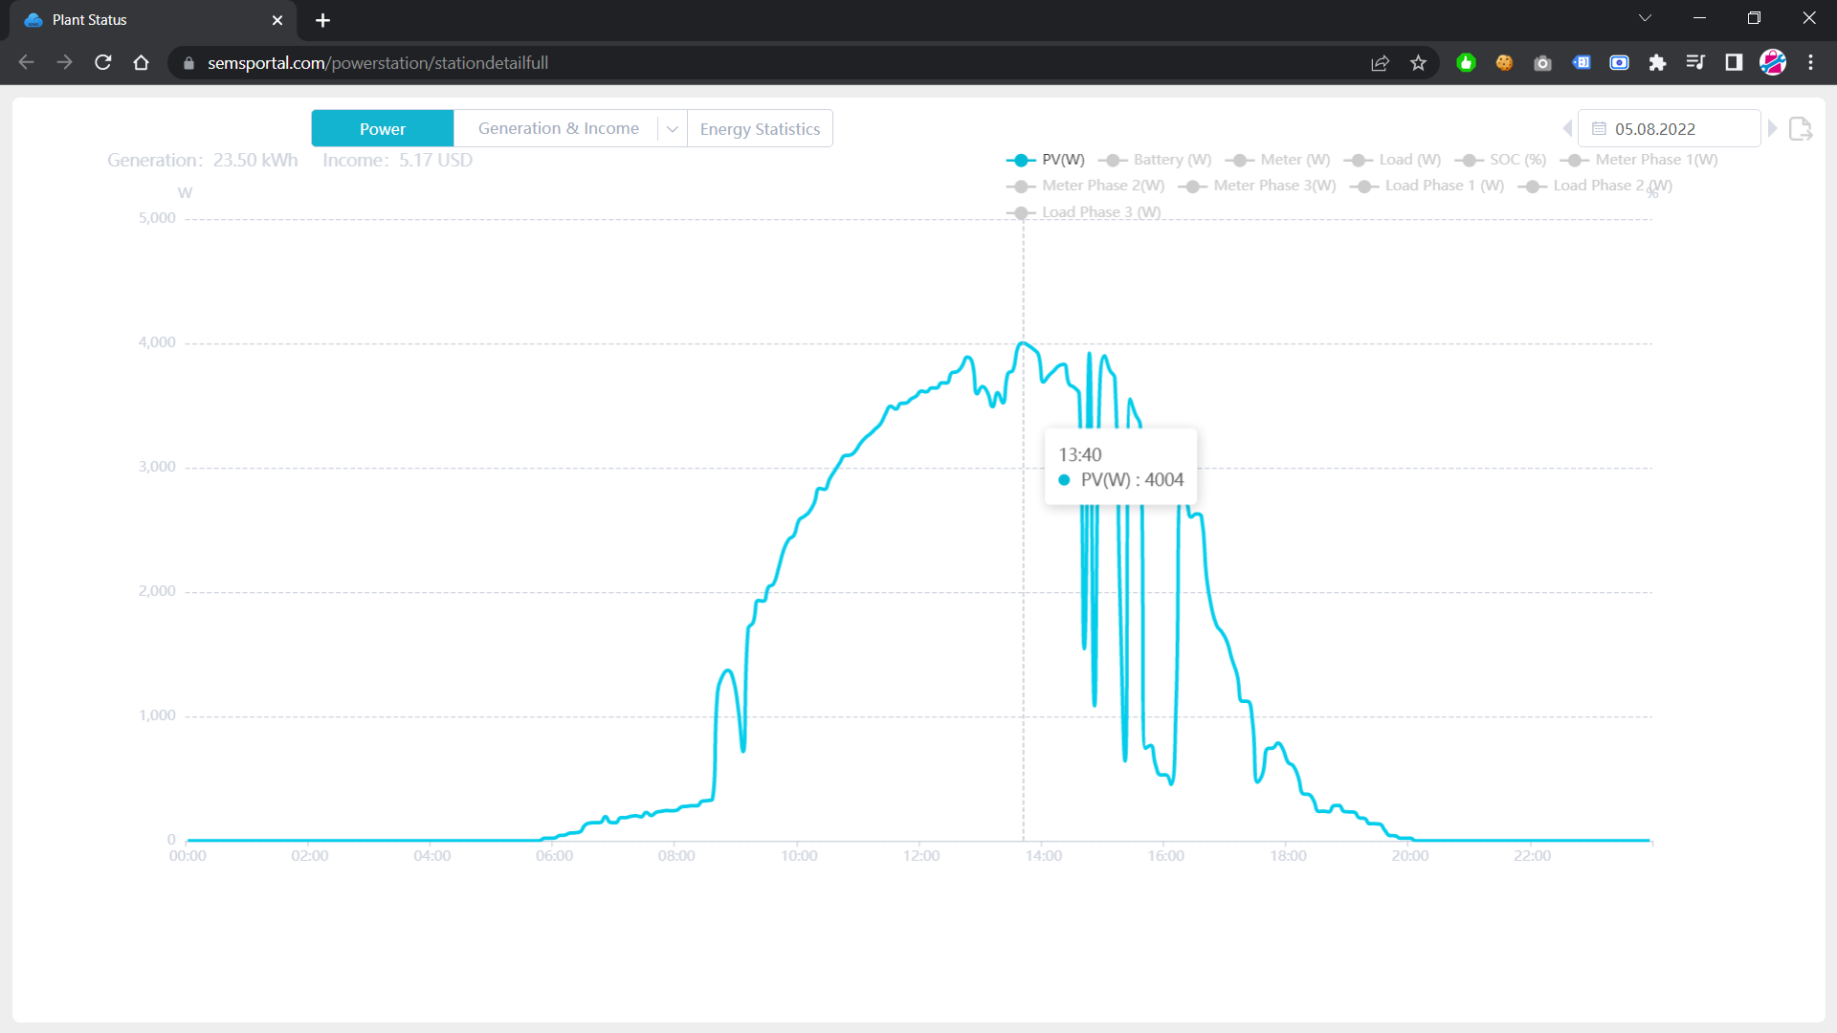This screenshot has height=1033, width=1837.
Task: Toggle Load (W) legend item
Action: [x=1393, y=160]
